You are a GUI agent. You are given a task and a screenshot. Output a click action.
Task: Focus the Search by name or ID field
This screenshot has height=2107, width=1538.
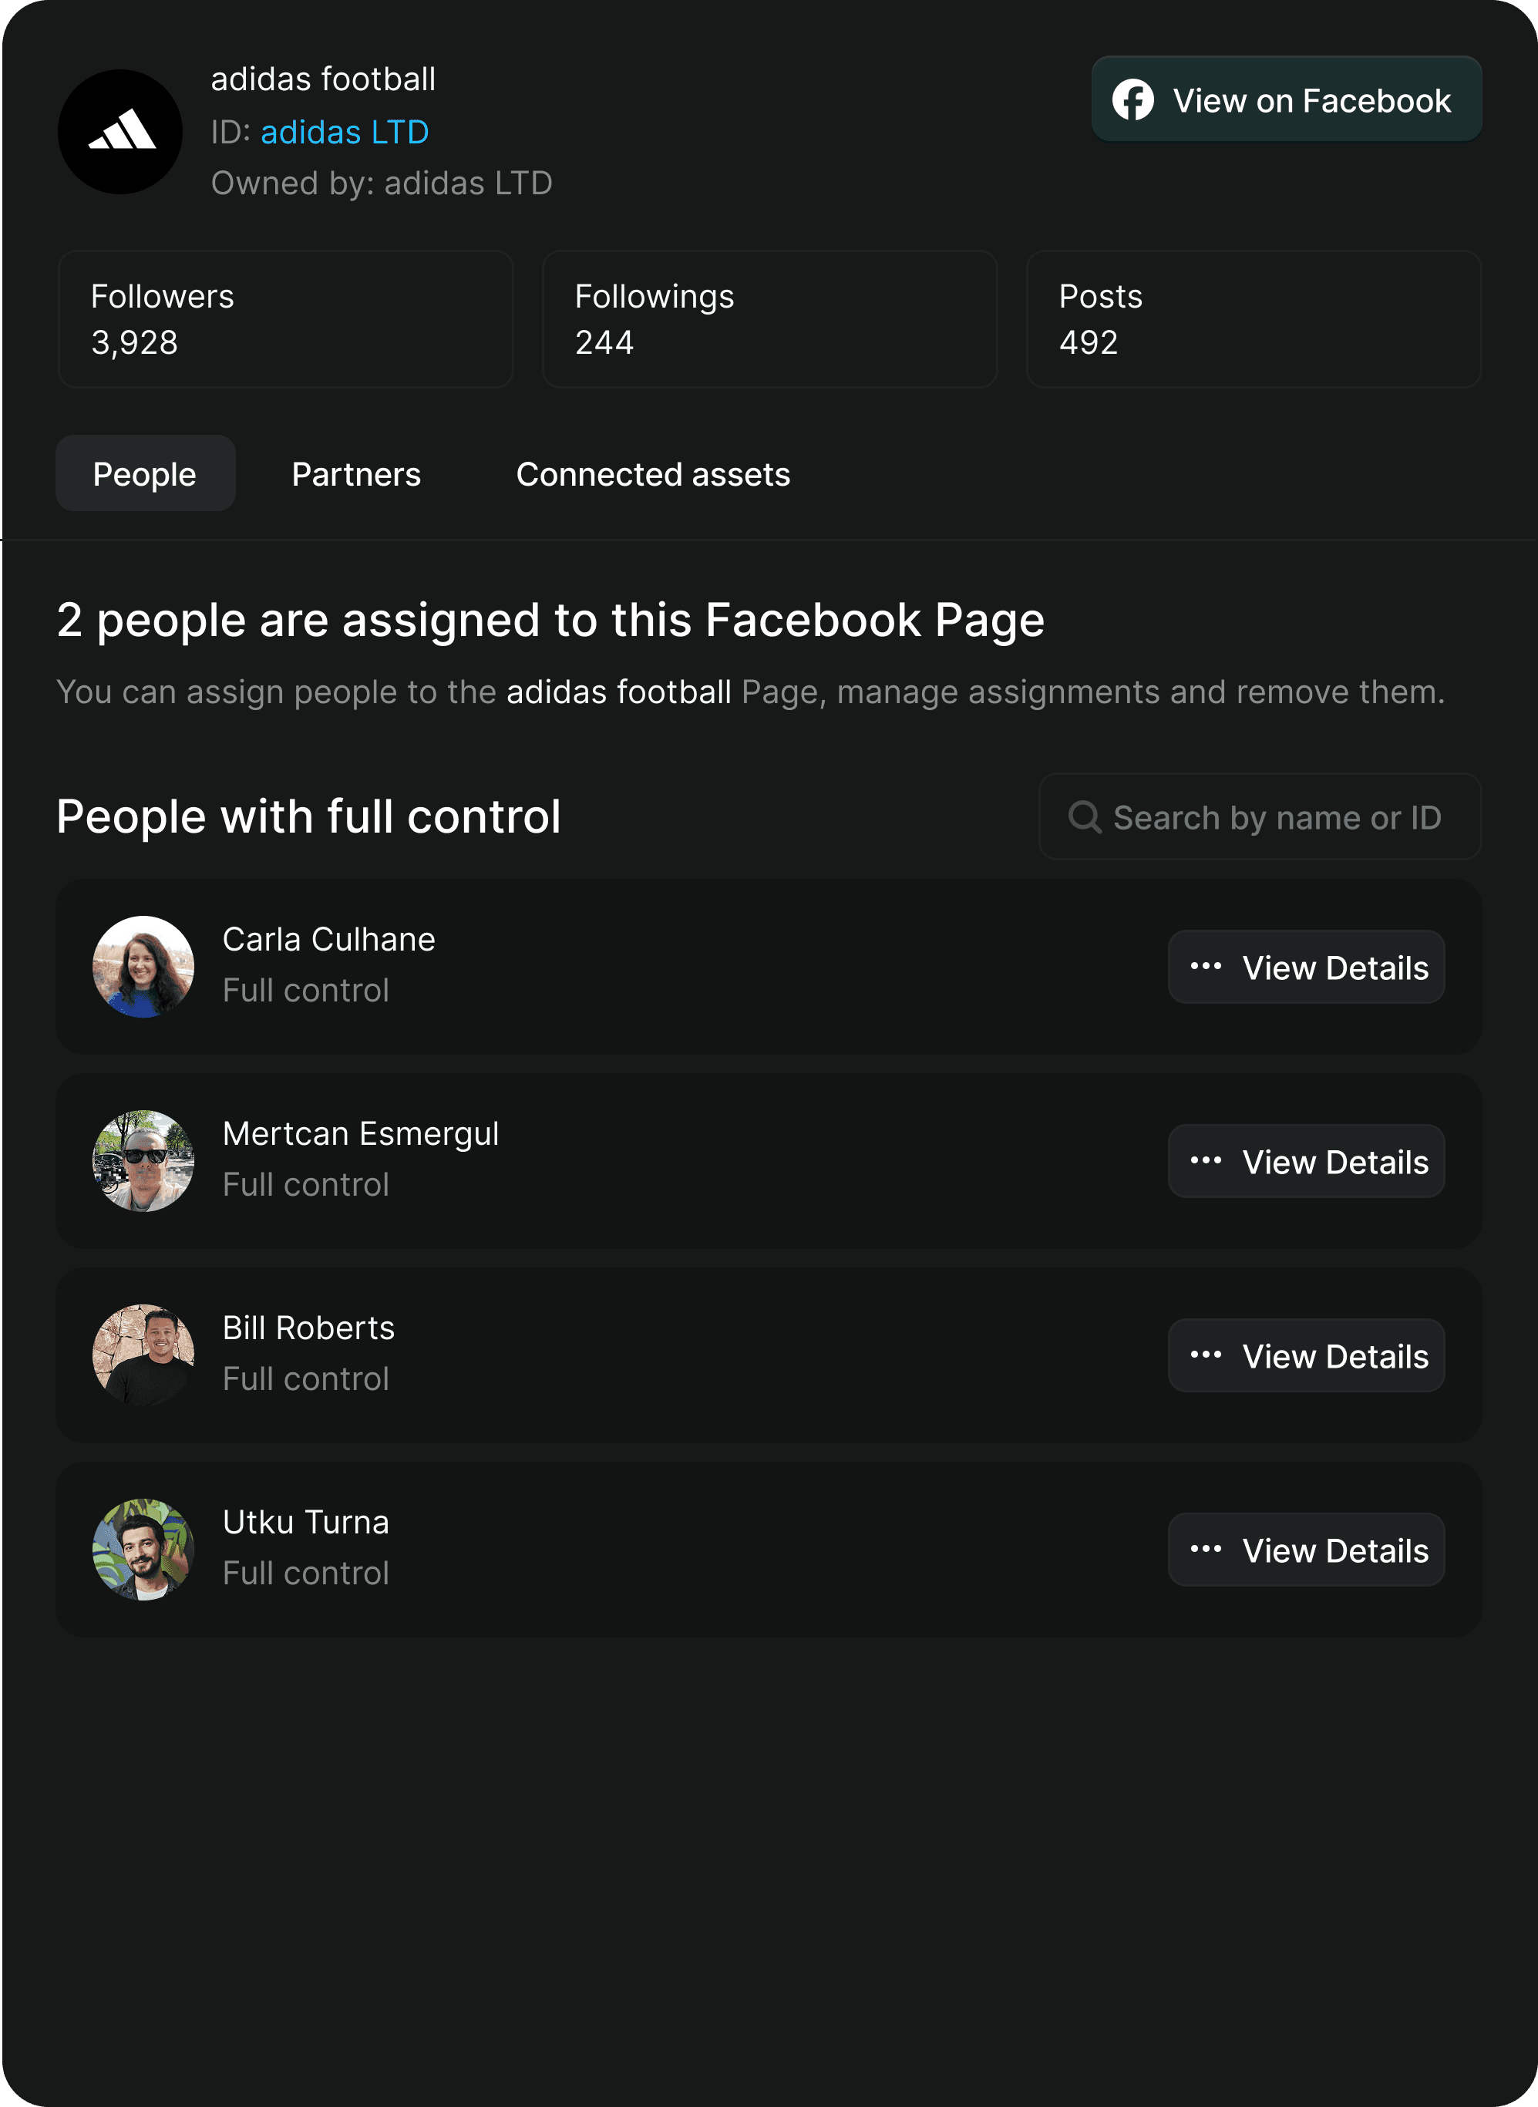coord(1260,816)
